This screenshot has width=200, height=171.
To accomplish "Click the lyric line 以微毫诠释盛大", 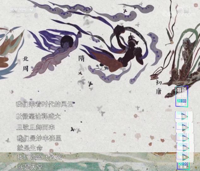I will [x=38, y=117].
